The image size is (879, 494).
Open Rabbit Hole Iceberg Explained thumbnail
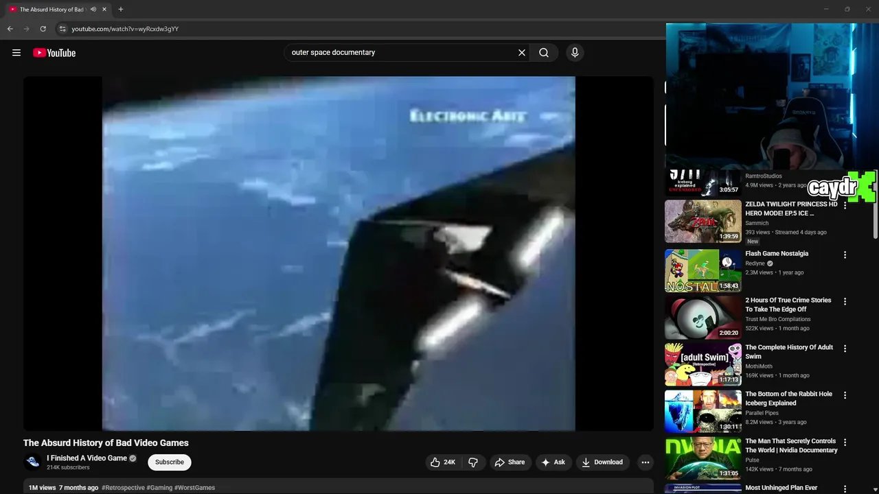(703, 411)
